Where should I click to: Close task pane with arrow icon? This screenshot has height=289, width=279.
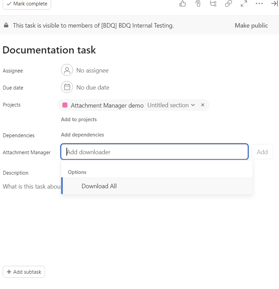[x=275, y=4]
